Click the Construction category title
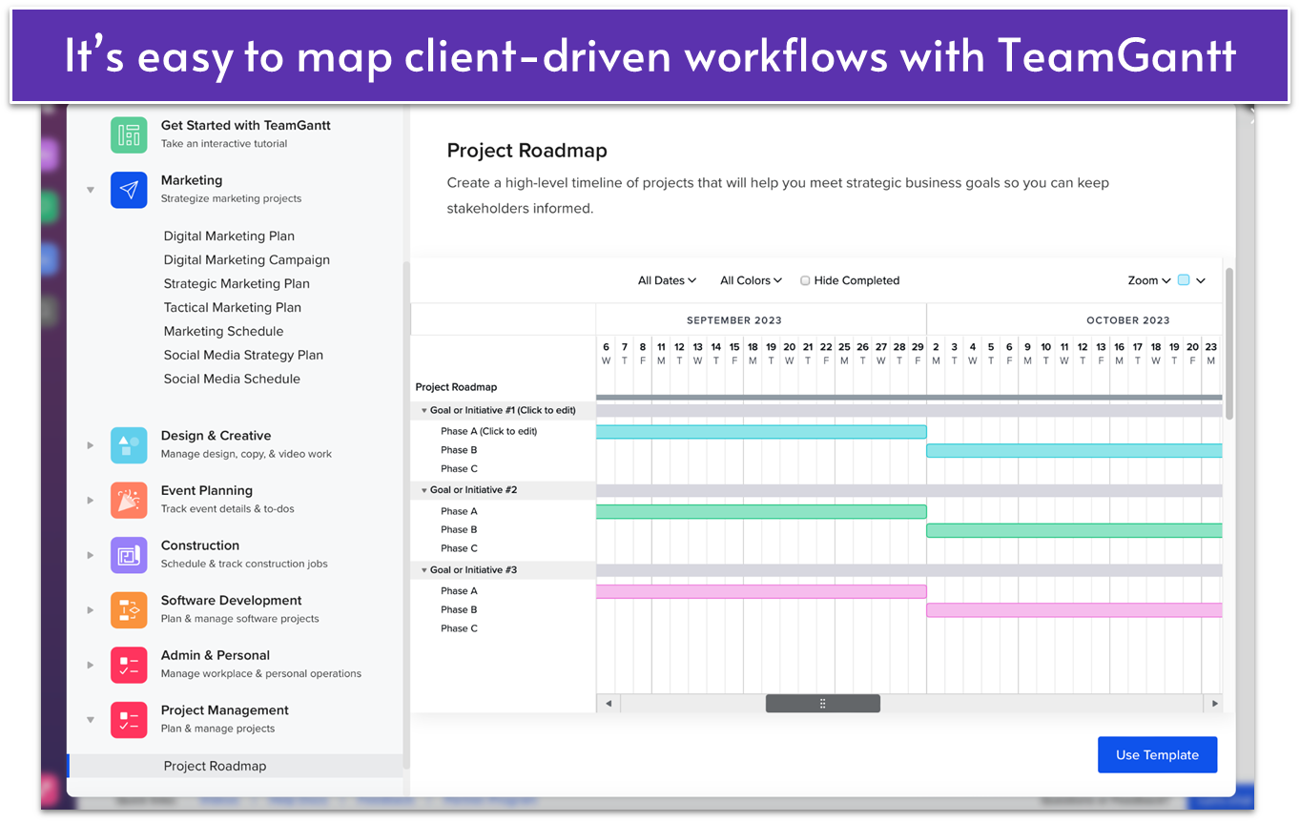The image size is (1300, 822). click(200, 545)
